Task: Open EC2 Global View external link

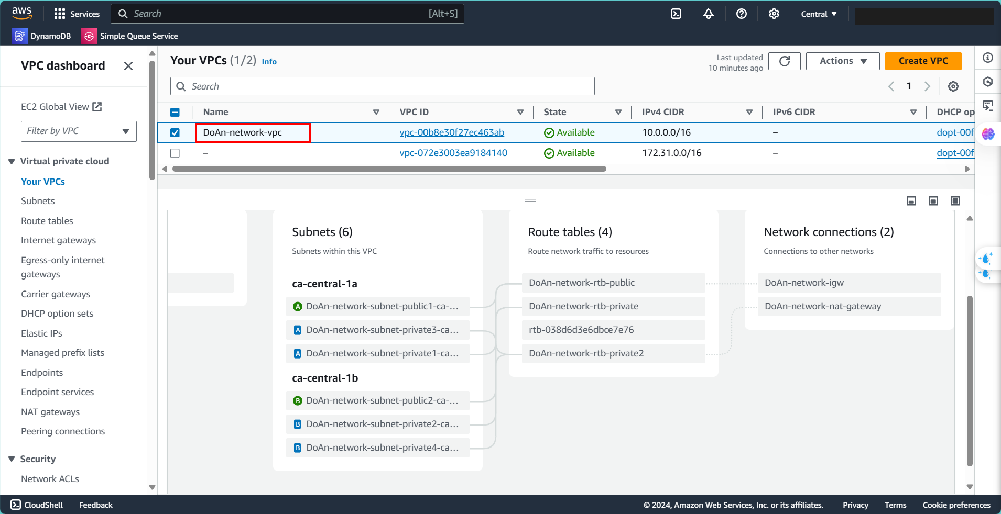Action: pos(61,107)
